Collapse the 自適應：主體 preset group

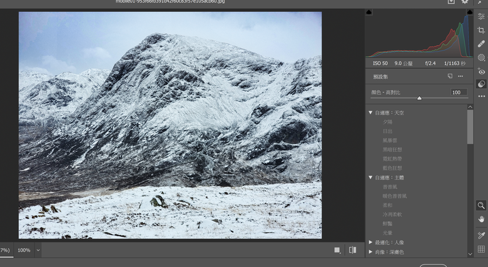pos(370,178)
